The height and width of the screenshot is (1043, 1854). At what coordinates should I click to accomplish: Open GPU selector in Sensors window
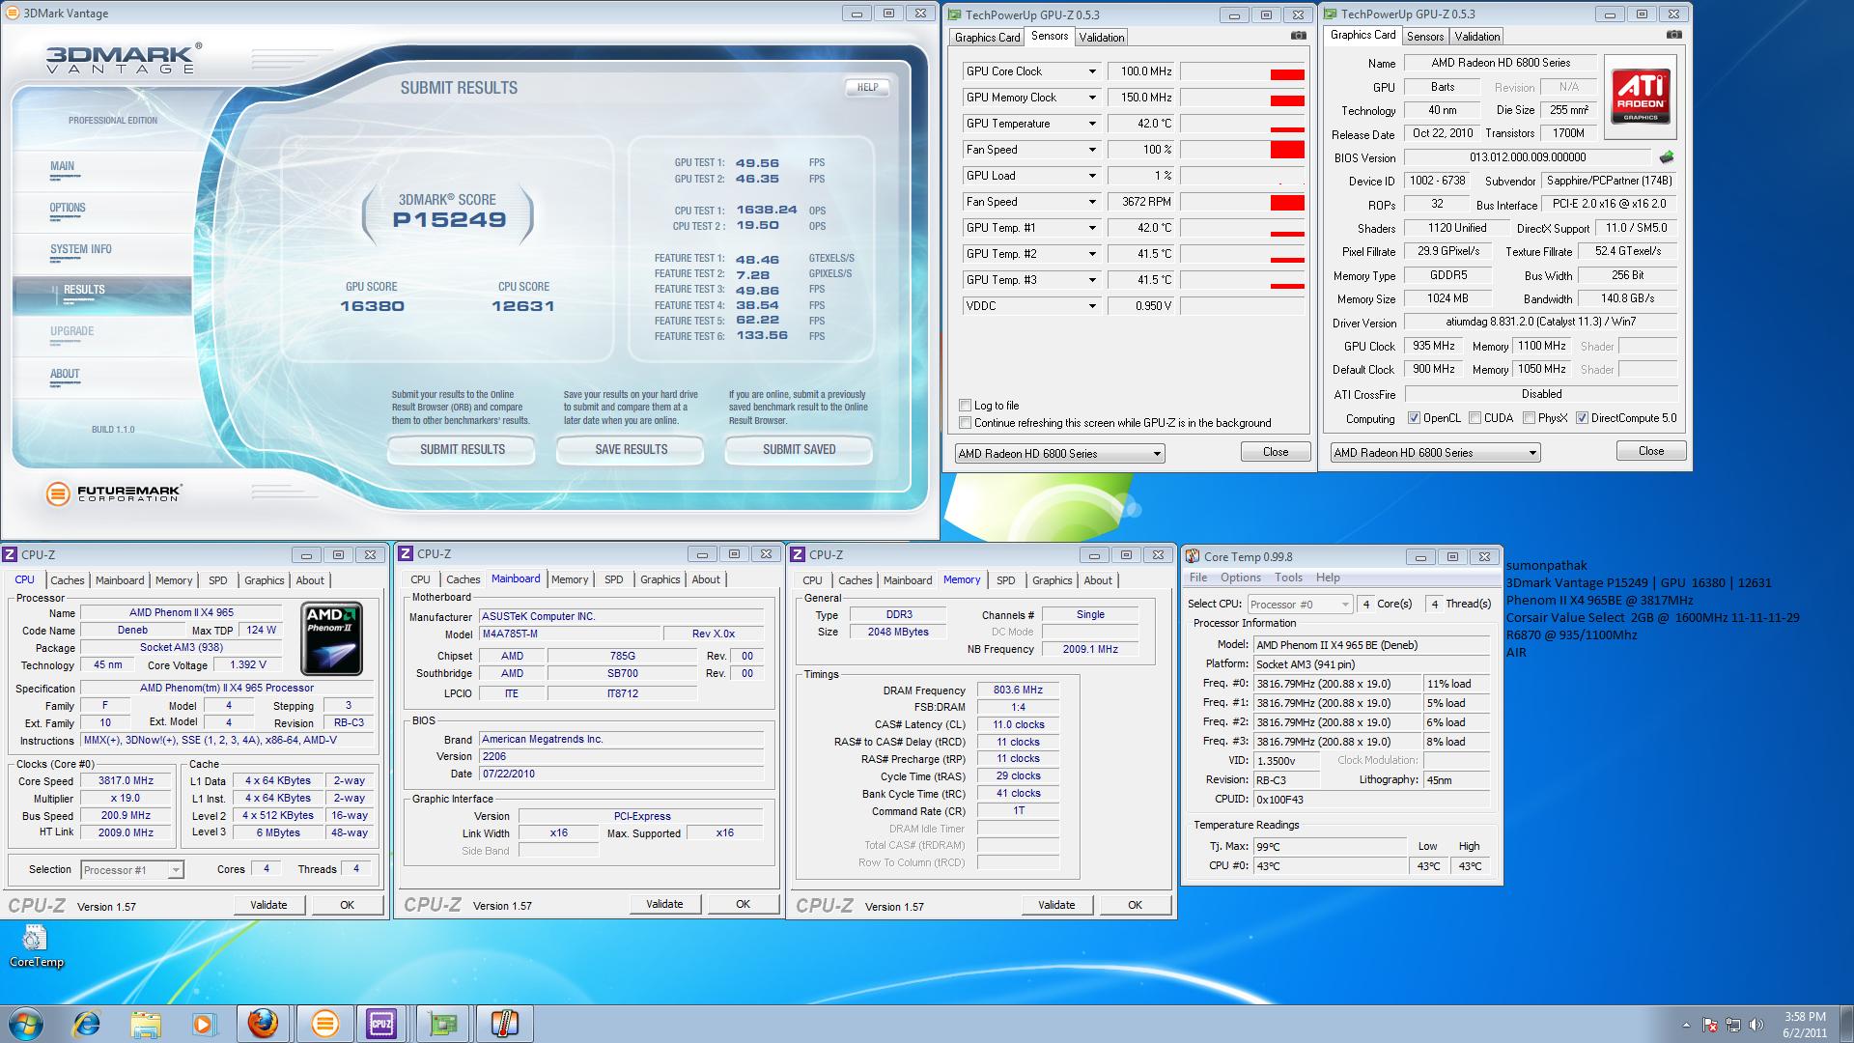click(x=1059, y=454)
